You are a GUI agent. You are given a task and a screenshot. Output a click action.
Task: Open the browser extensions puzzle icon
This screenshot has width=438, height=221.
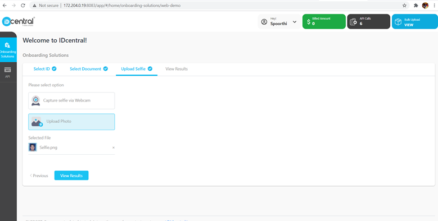pyautogui.click(x=416, y=6)
